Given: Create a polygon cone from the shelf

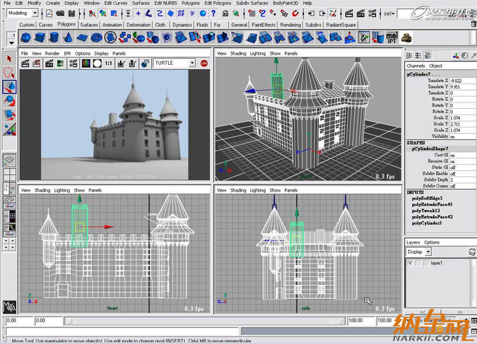Looking at the screenshot, I should 68,38.
